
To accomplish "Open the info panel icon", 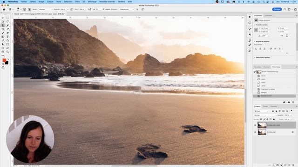I will point(250,23).
